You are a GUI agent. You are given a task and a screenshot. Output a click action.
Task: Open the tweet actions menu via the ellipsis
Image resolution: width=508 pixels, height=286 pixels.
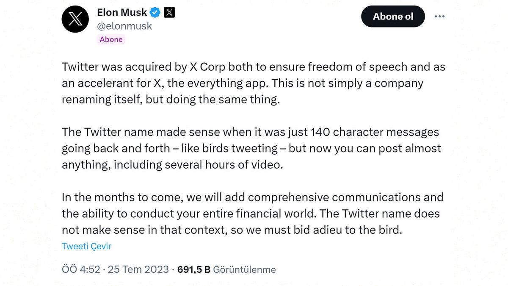point(439,16)
